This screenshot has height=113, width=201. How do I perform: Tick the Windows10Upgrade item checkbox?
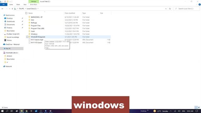pyautogui.click(x=27, y=37)
